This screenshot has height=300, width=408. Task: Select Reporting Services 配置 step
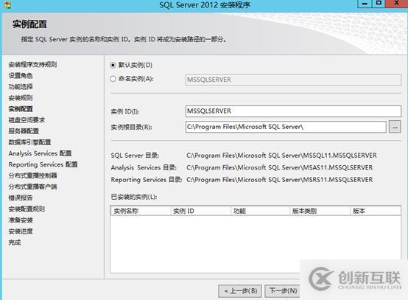(43, 164)
